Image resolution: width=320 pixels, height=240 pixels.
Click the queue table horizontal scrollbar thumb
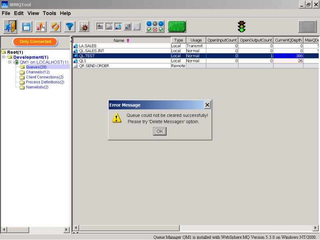[x=129, y=228]
